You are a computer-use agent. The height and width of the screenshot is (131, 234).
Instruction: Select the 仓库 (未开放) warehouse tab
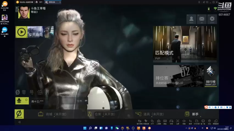tap(101, 114)
